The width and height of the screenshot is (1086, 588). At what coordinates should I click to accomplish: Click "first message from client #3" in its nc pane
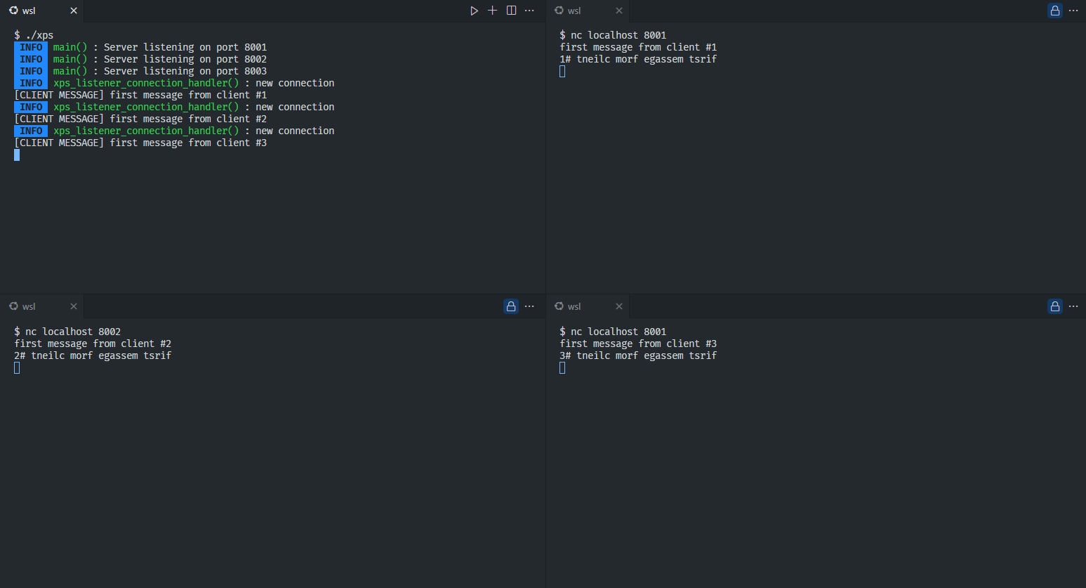tap(638, 344)
